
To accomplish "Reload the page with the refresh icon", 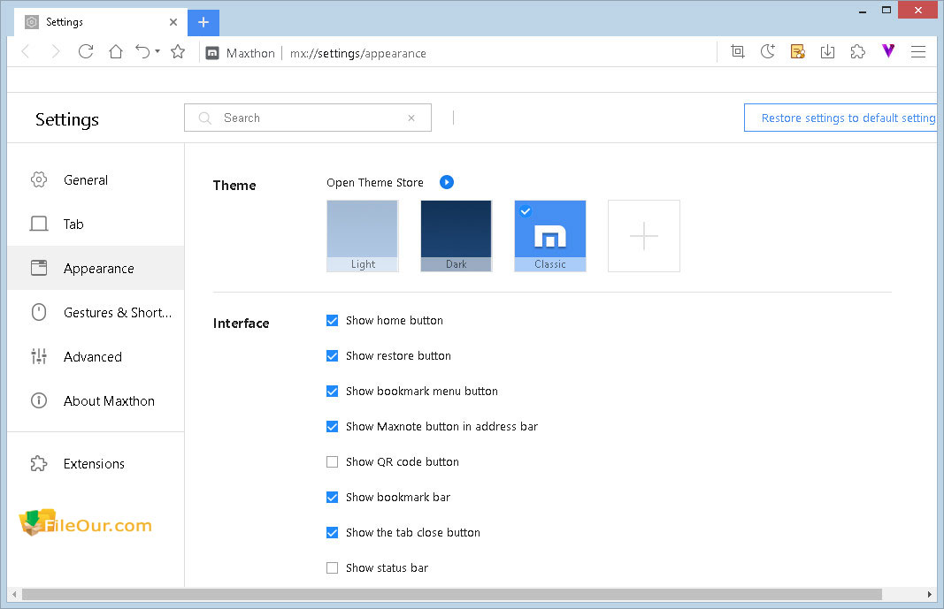I will [86, 51].
